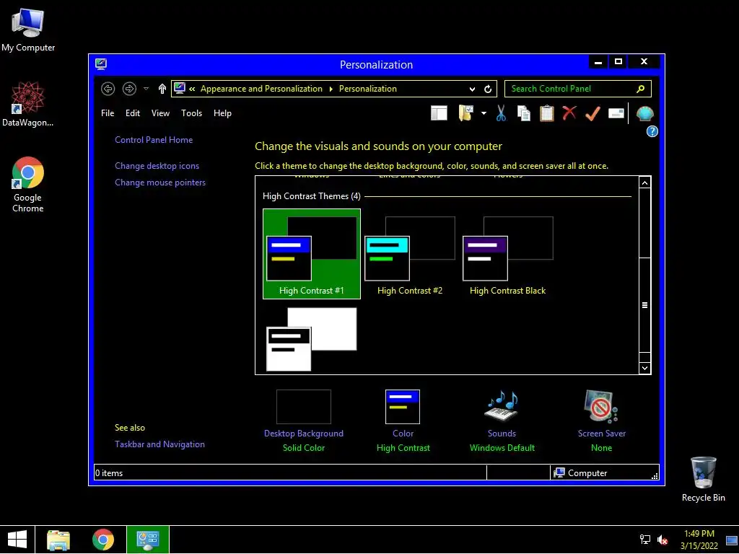This screenshot has height=554, width=739.
Task: Open Control Panel Home link
Action: [154, 140]
